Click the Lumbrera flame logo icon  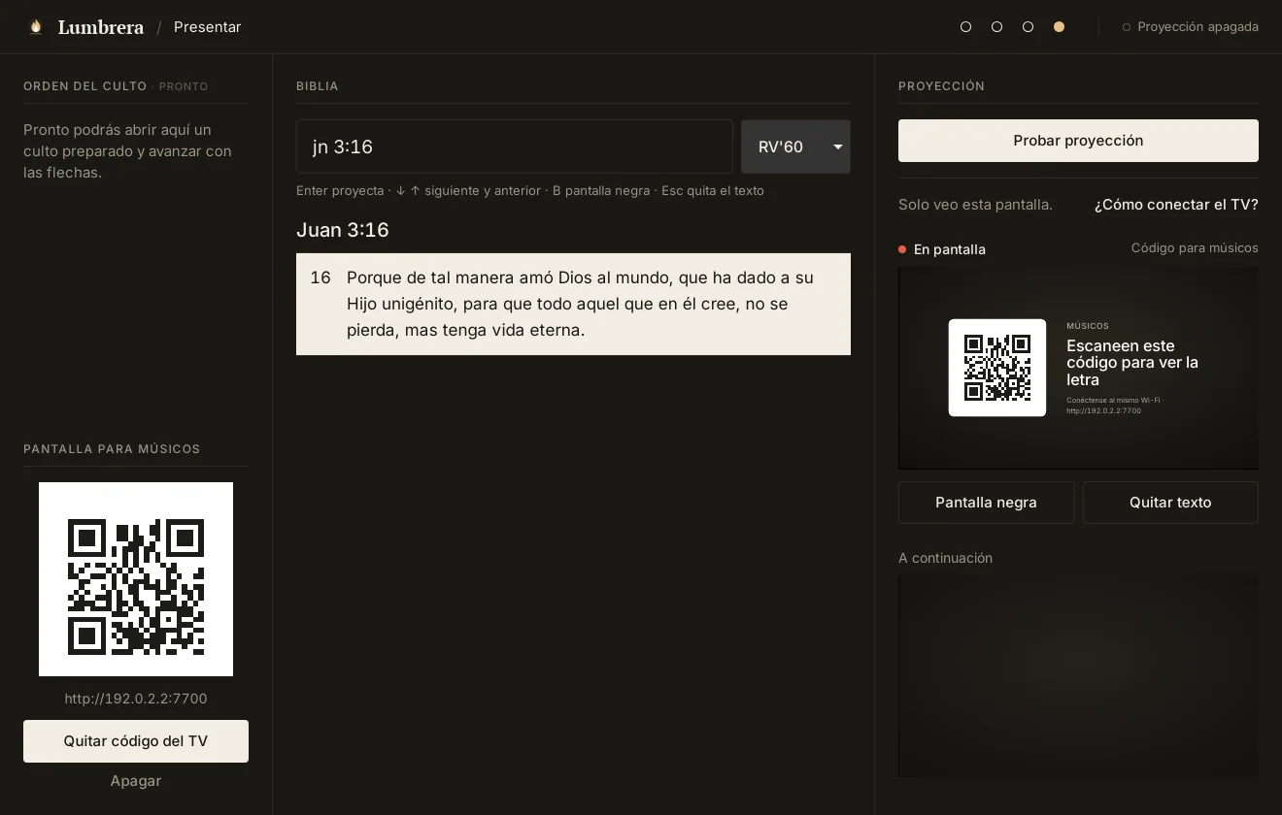pos(36,27)
